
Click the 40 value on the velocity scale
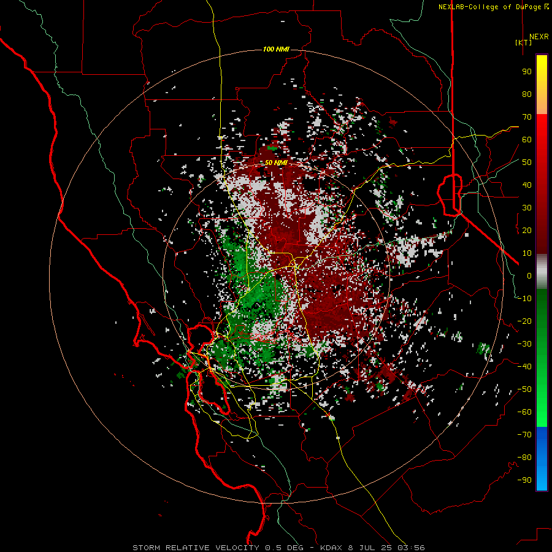point(527,185)
